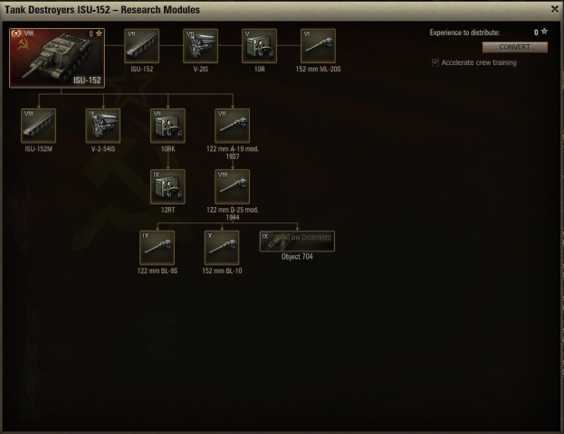Click the Experience to distribute label
This screenshot has height=434, width=564.
click(464, 33)
